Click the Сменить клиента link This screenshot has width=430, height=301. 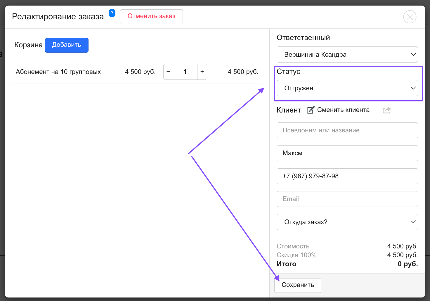(x=343, y=110)
